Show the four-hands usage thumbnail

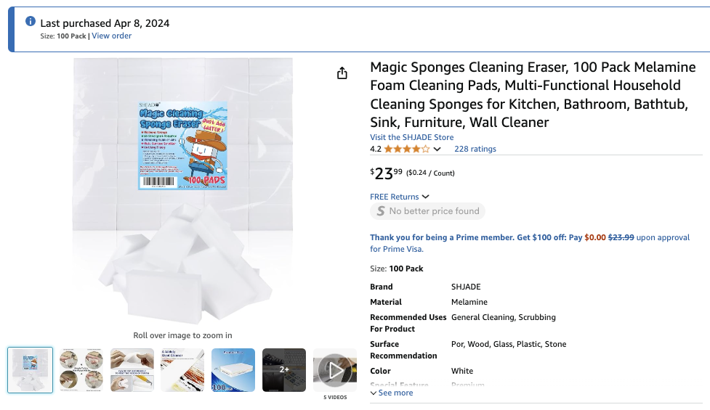click(x=81, y=370)
